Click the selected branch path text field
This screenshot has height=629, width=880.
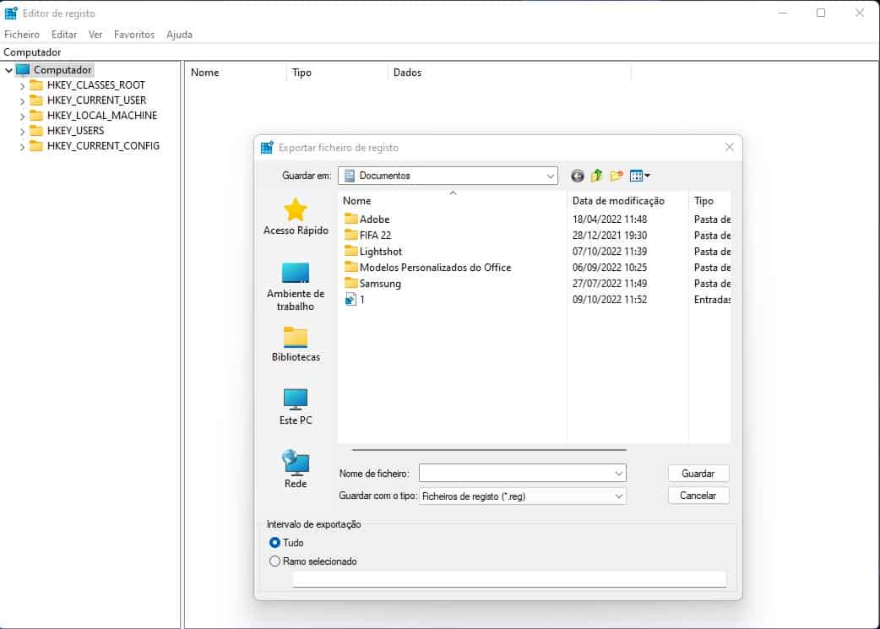pos(509,579)
